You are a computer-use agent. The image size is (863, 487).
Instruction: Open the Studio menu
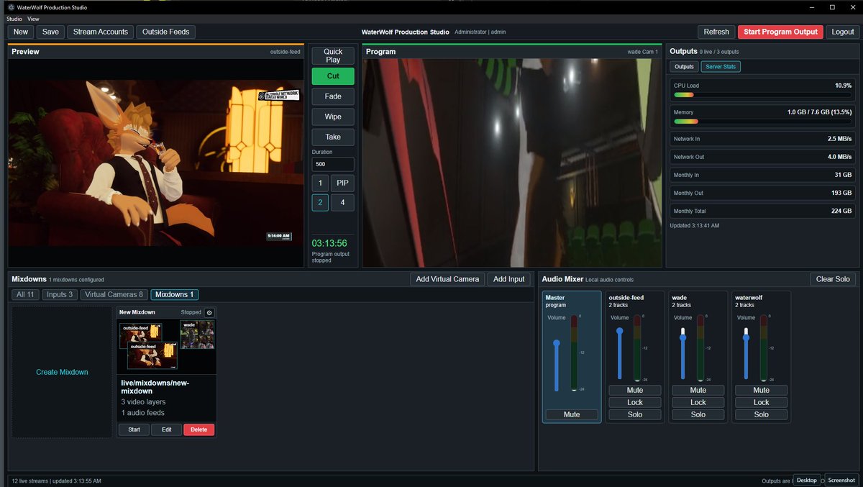14,19
